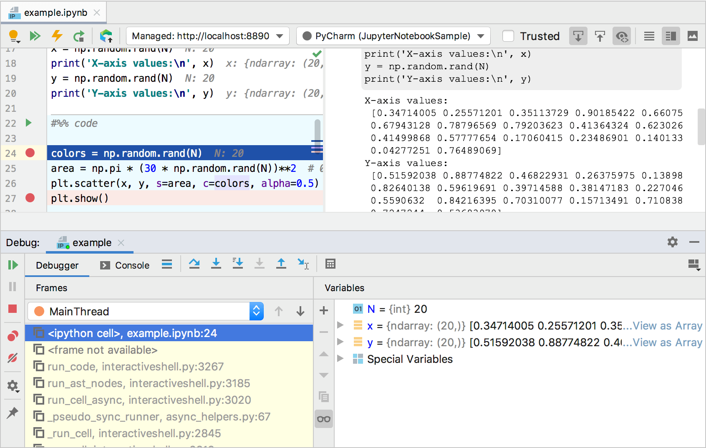Interrupt the kernel with lightning icon
The image size is (706, 448).
57,36
